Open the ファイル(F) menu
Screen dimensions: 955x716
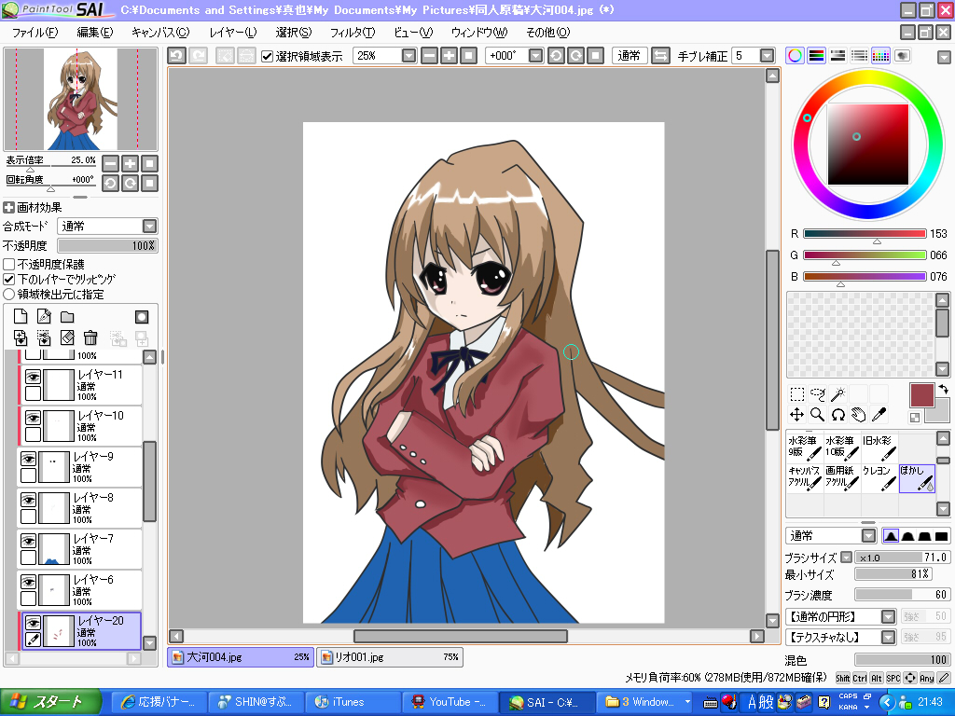pos(35,33)
